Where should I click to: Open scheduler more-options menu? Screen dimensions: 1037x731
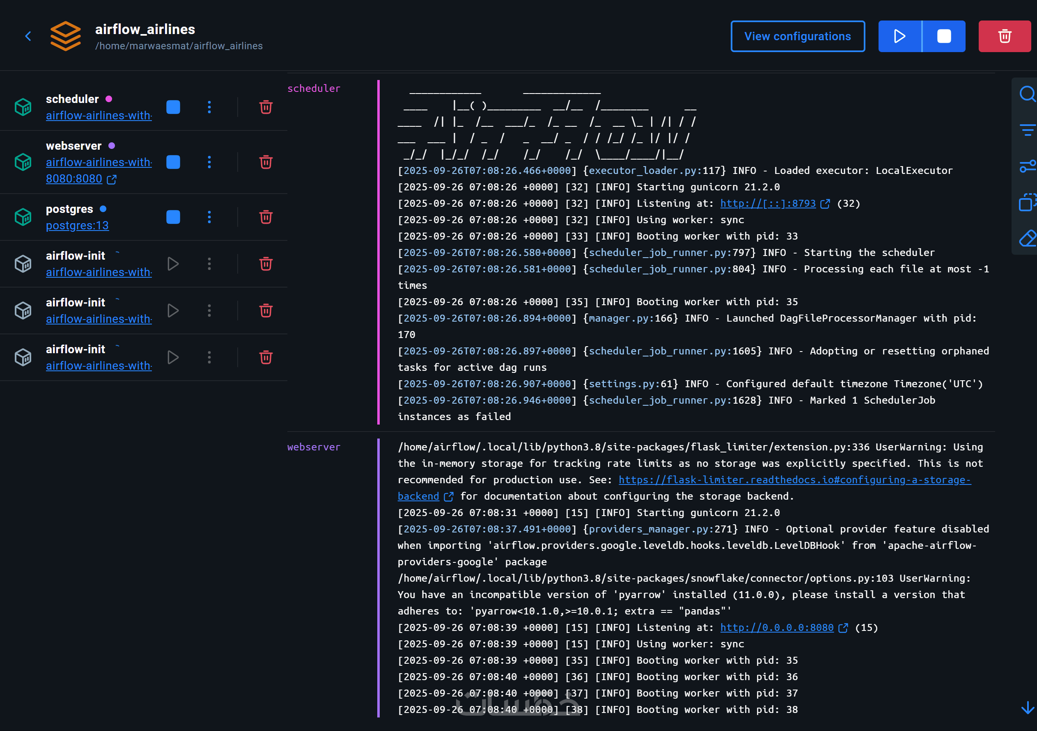209,107
